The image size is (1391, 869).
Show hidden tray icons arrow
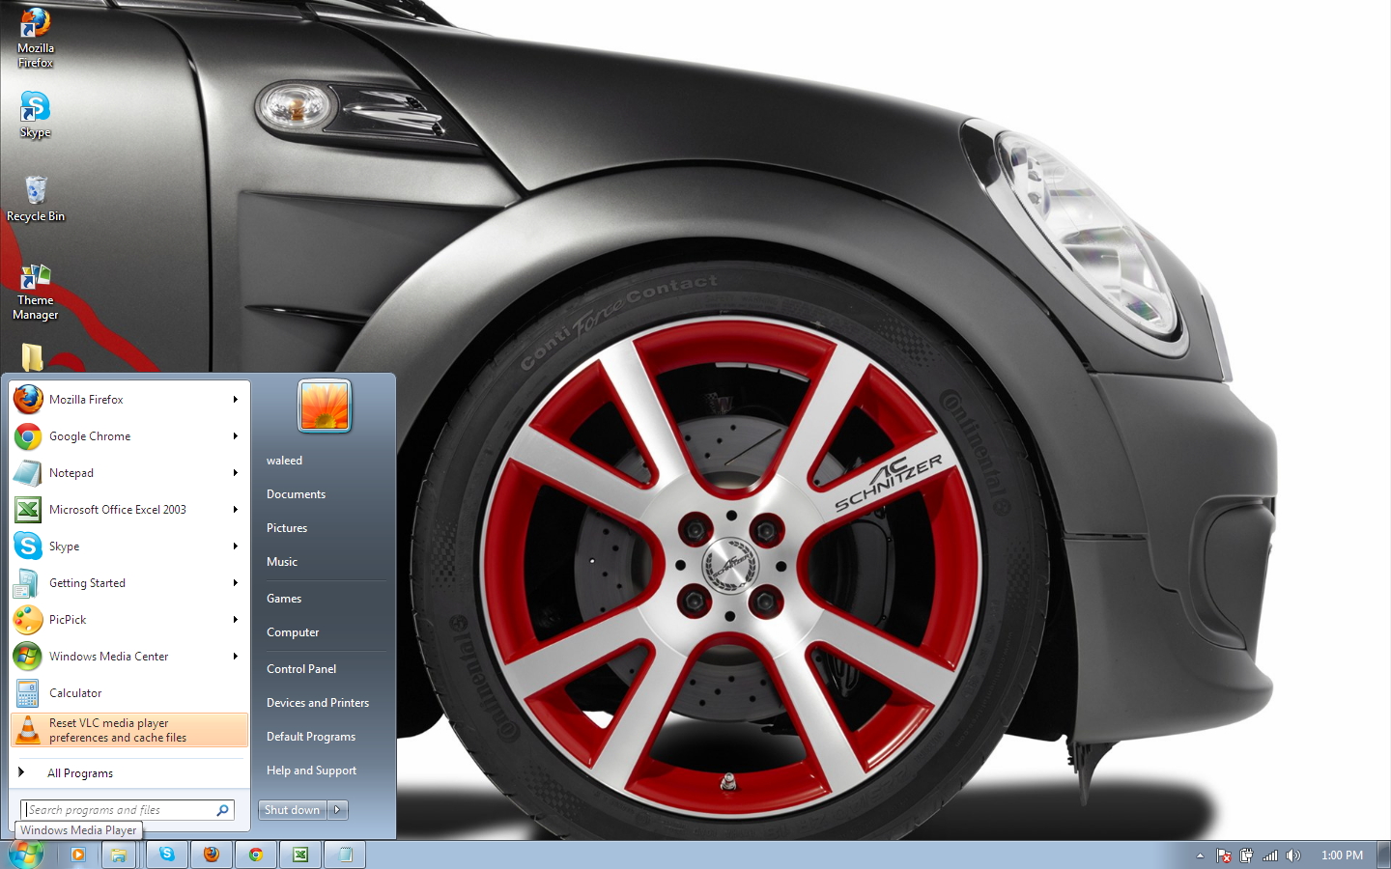tap(1200, 855)
